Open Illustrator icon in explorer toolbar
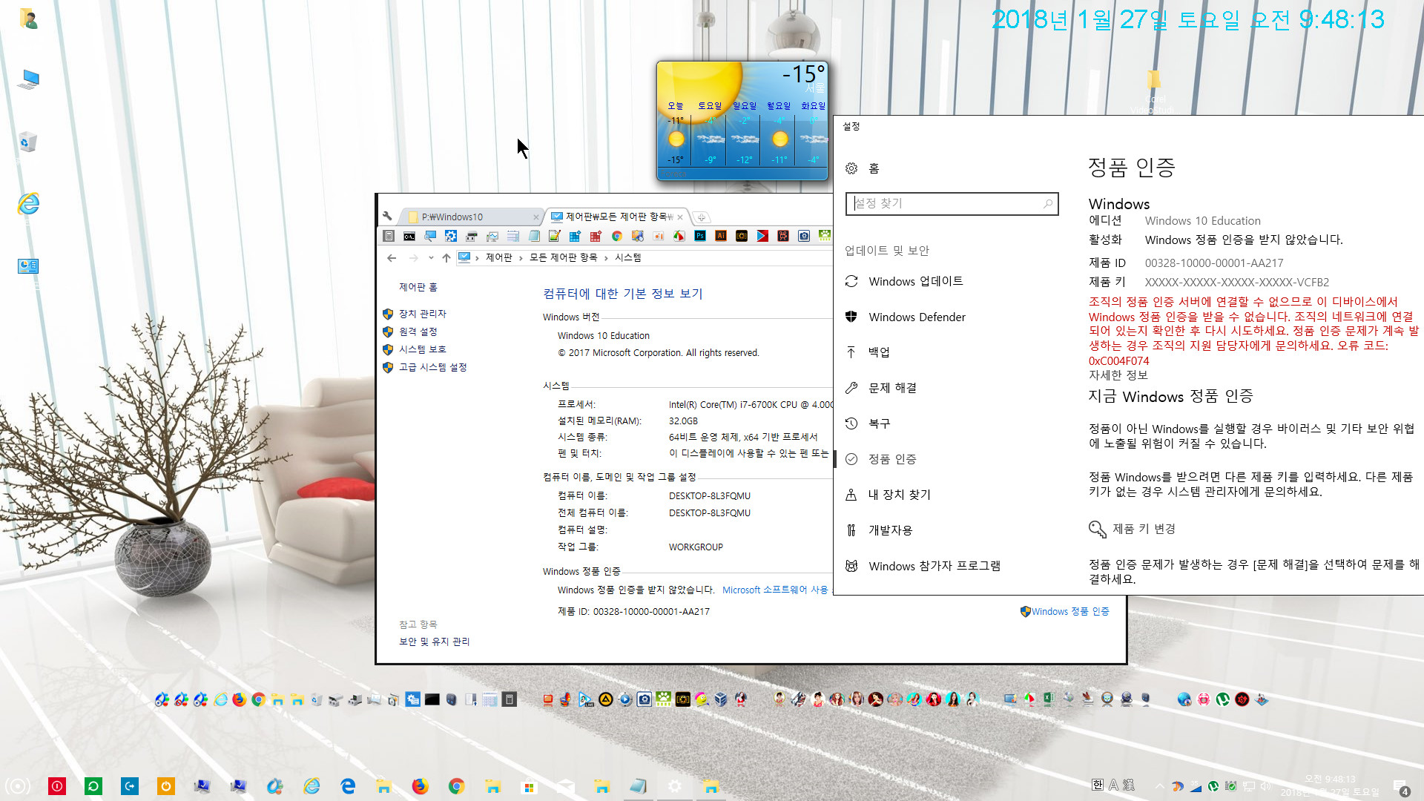The height and width of the screenshot is (801, 1424). [x=721, y=236]
